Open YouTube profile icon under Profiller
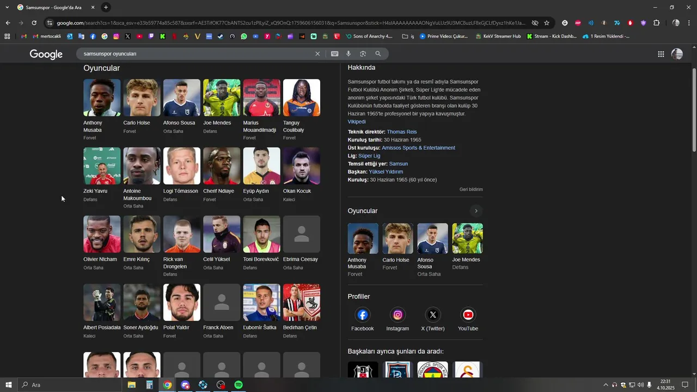Screen dimensions: 697x392 click(468, 315)
